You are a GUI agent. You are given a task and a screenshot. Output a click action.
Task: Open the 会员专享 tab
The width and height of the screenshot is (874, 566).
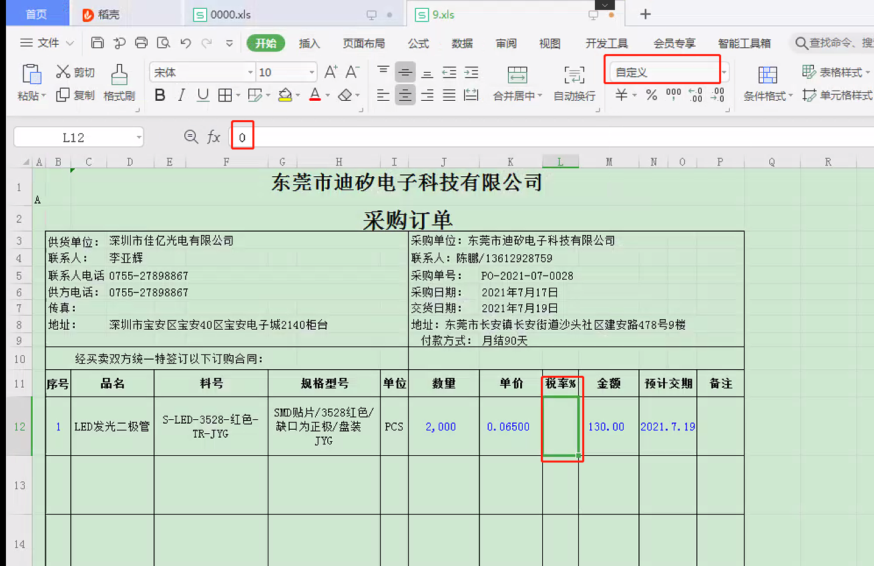[x=674, y=43]
